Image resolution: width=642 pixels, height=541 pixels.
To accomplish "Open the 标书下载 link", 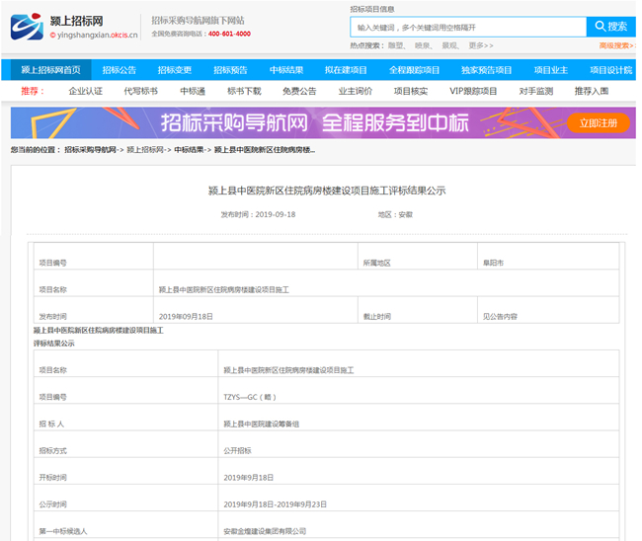I will [244, 91].
